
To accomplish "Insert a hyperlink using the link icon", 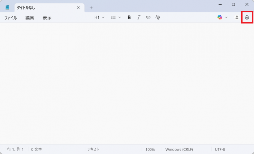I will tap(148, 18).
